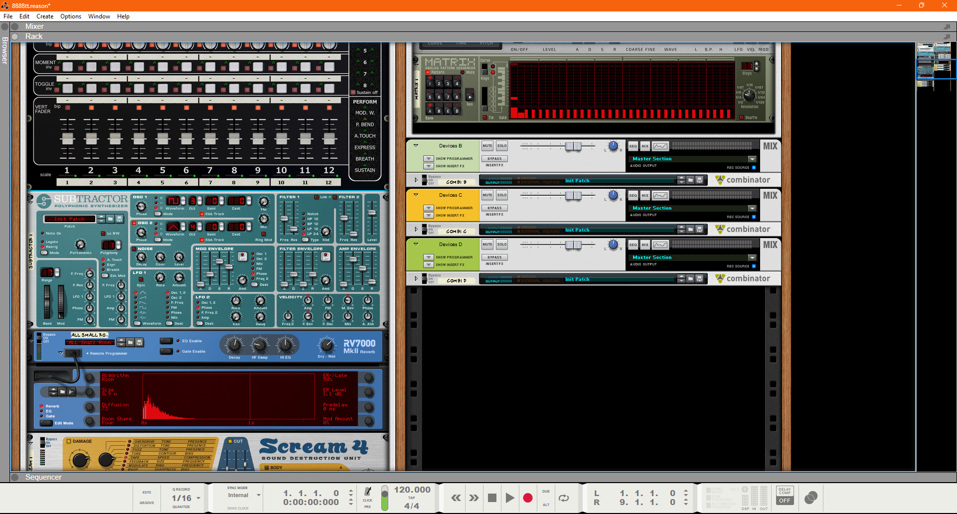Screen dimensions: 957x514
Task: Open Devices B audio output Master Section dropdown
Action: point(752,159)
